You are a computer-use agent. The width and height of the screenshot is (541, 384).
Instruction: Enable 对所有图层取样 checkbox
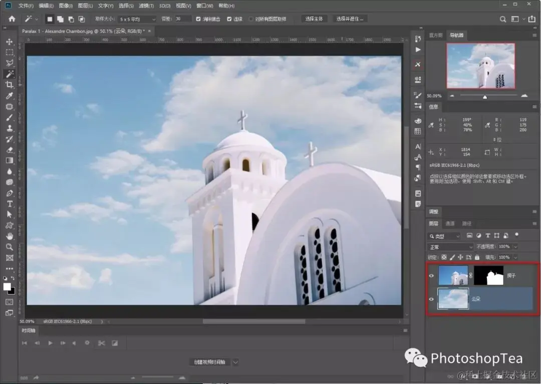coord(251,19)
